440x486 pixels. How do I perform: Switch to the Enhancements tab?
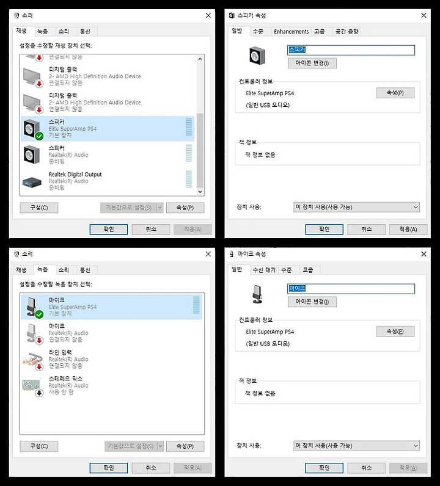pyautogui.click(x=291, y=32)
